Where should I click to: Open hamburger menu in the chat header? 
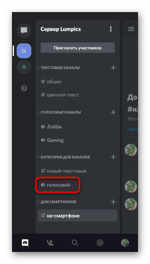point(131,29)
